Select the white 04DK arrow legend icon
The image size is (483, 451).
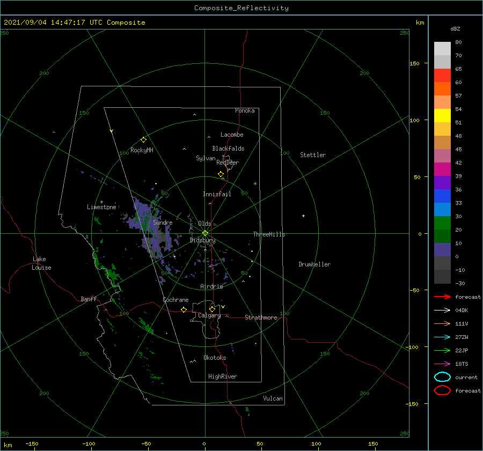(x=442, y=310)
